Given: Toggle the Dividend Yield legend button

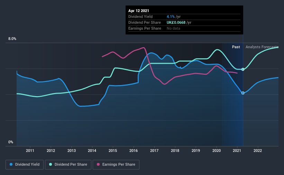Looking at the screenshot, I should [x=25, y=165].
